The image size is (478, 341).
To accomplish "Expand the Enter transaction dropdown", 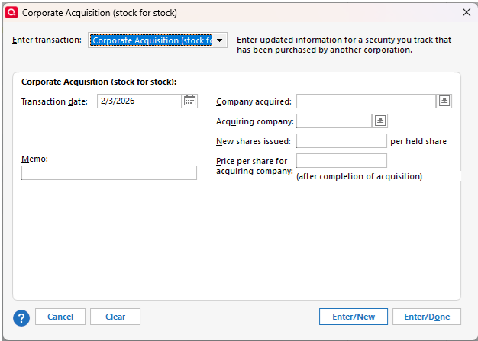I will (x=220, y=40).
